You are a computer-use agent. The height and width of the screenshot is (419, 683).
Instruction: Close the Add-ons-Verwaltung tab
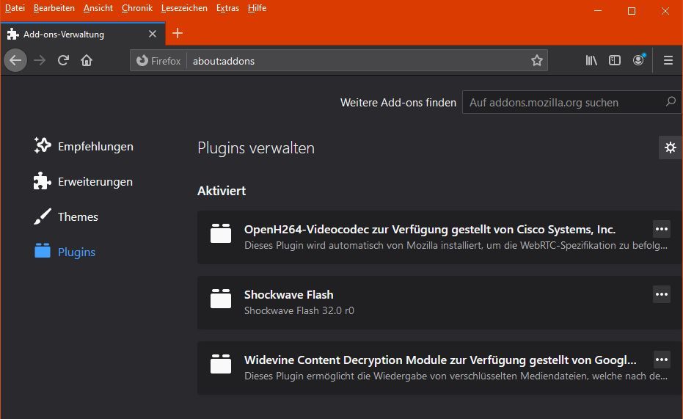click(x=153, y=34)
